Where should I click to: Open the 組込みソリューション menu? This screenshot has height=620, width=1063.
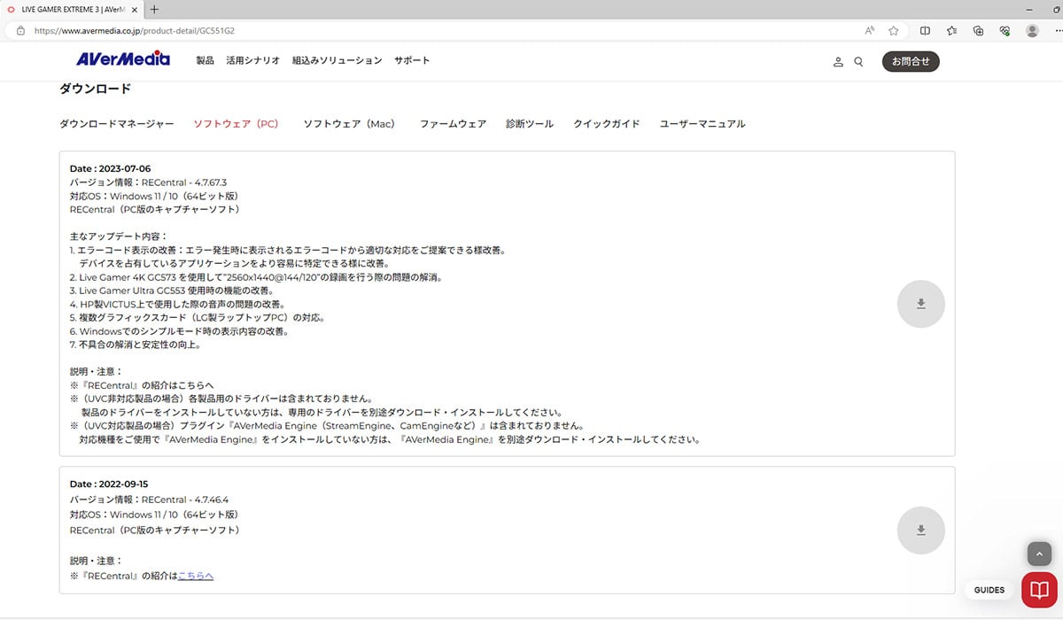point(337,61)
